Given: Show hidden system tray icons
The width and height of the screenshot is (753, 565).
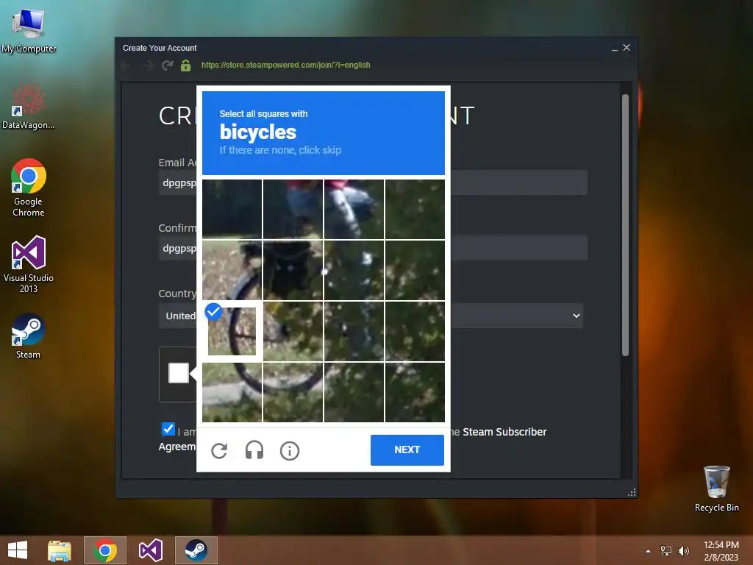Looking at the screenshot, I should pyautogui.click(x=648, y=551).
